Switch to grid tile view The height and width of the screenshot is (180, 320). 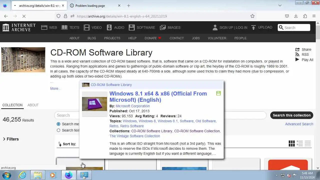pos(292,143)
